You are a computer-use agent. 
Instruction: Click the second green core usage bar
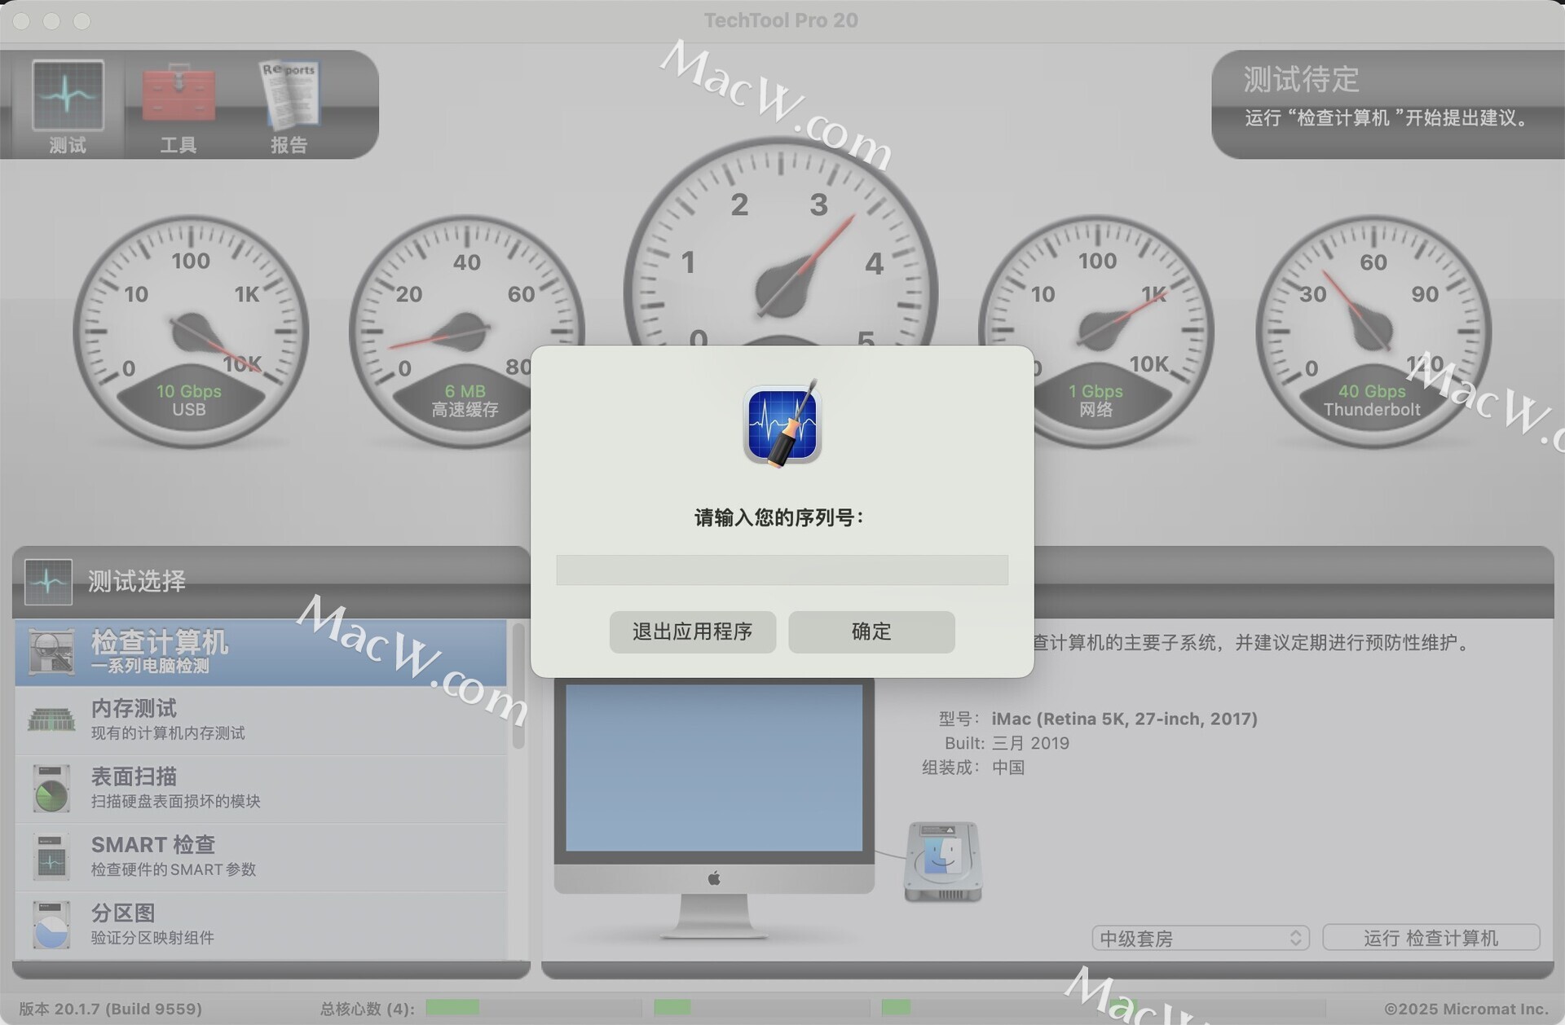(x=672, y=1008)
